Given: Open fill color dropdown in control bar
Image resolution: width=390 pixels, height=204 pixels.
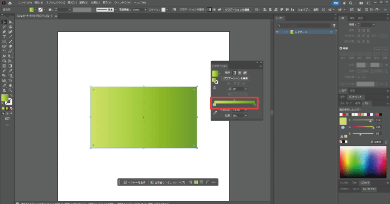Looking at the screenshot, I should pos(35,10).
